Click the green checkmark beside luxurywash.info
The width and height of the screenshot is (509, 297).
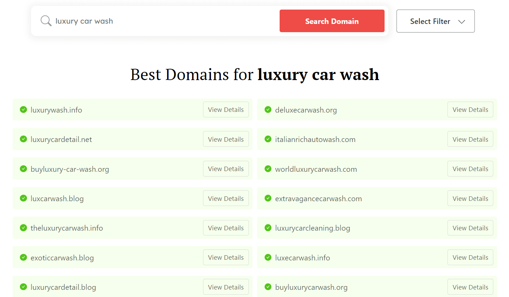click(x=23, y=109)
